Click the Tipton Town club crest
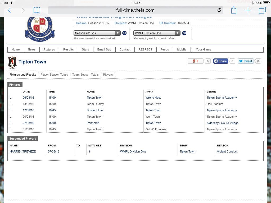271x203 pixels. [x=12, y=62]
